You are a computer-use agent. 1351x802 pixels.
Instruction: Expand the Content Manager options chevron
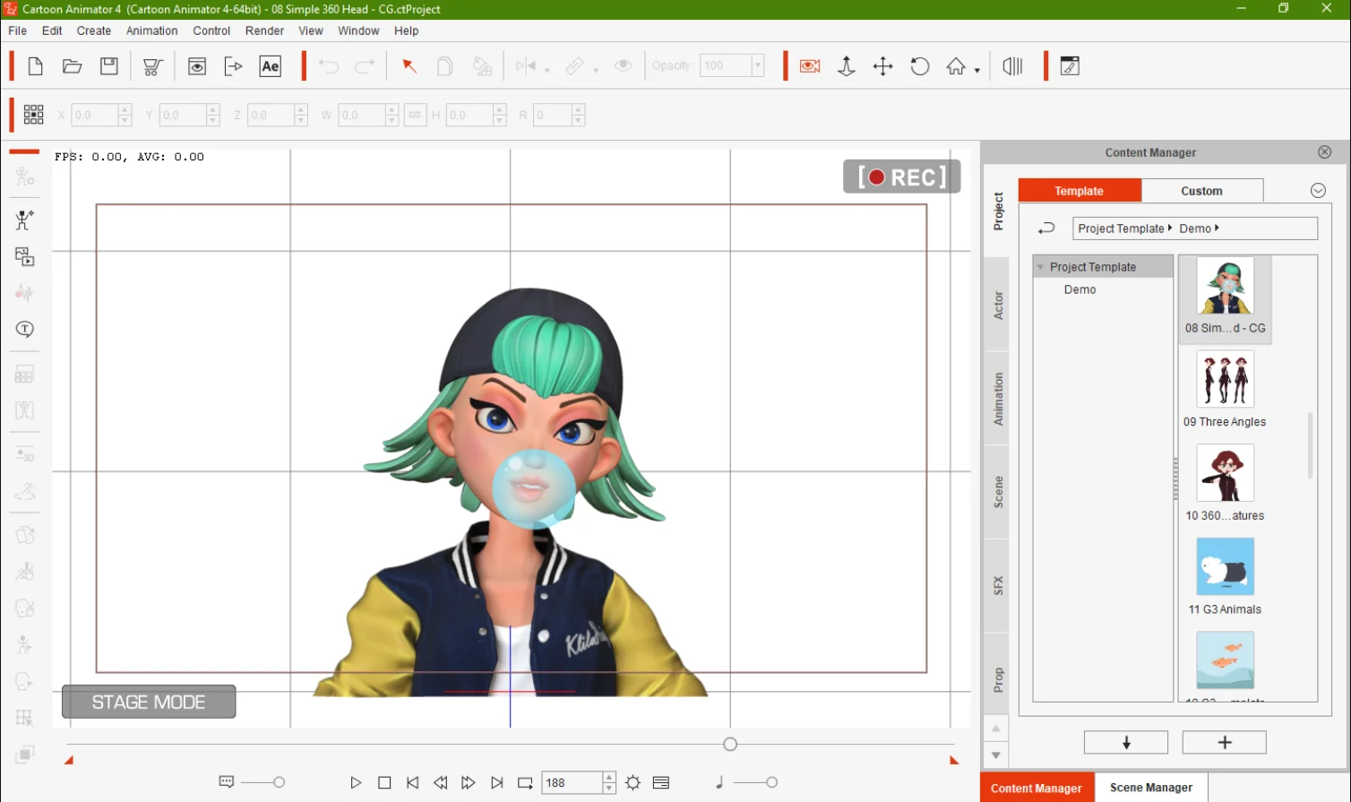click(1318, 191)
